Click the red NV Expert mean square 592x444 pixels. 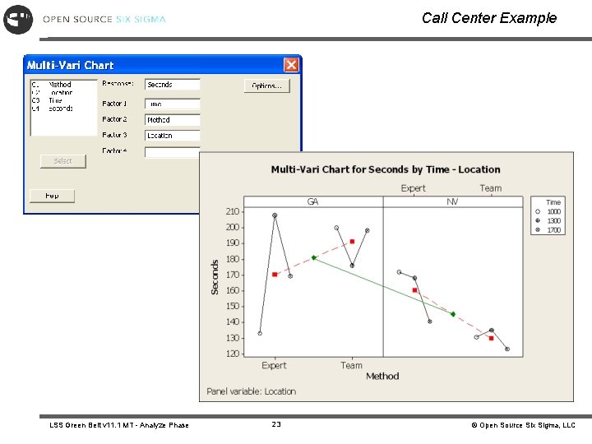pos(414,290)
